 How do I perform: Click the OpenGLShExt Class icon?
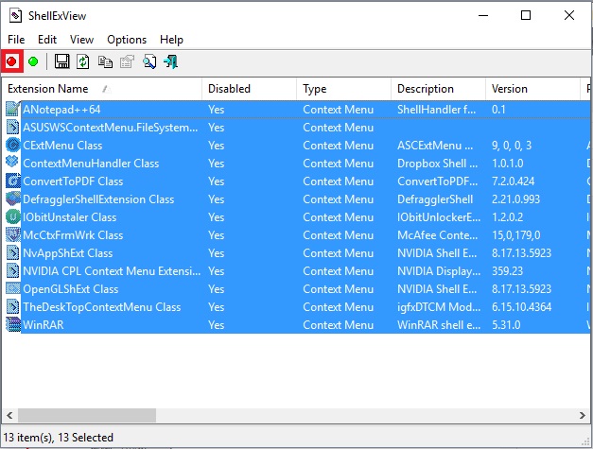pyautogui.click(x=13, y=288)
